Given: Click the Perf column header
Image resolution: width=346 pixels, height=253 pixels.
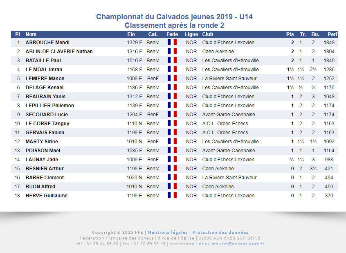Looking at the screenshot, I should 332,34.
